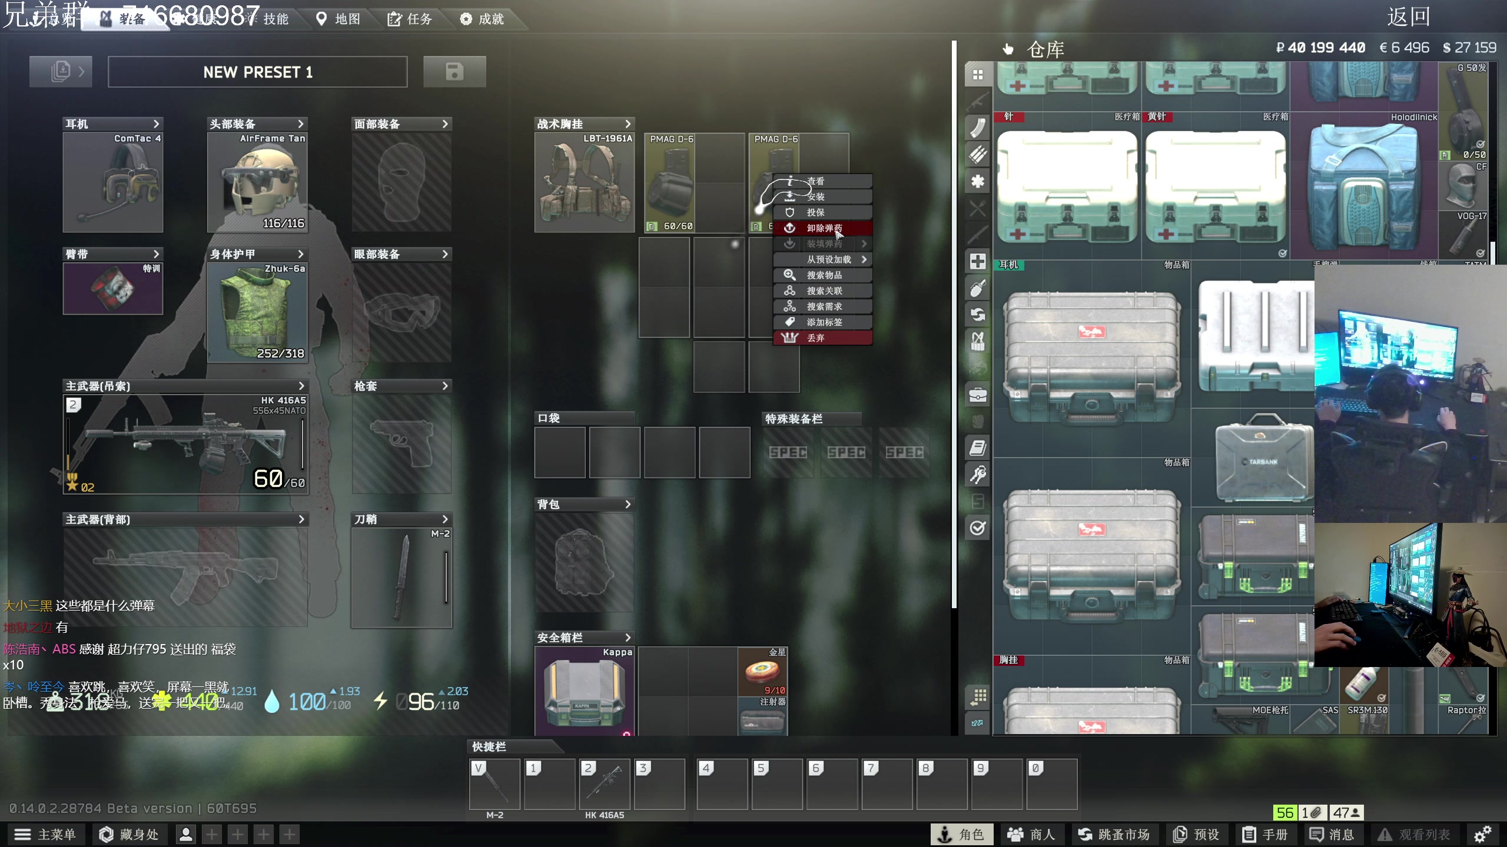Select the AirFrame Tan helmet item

[x=257, y=182]
